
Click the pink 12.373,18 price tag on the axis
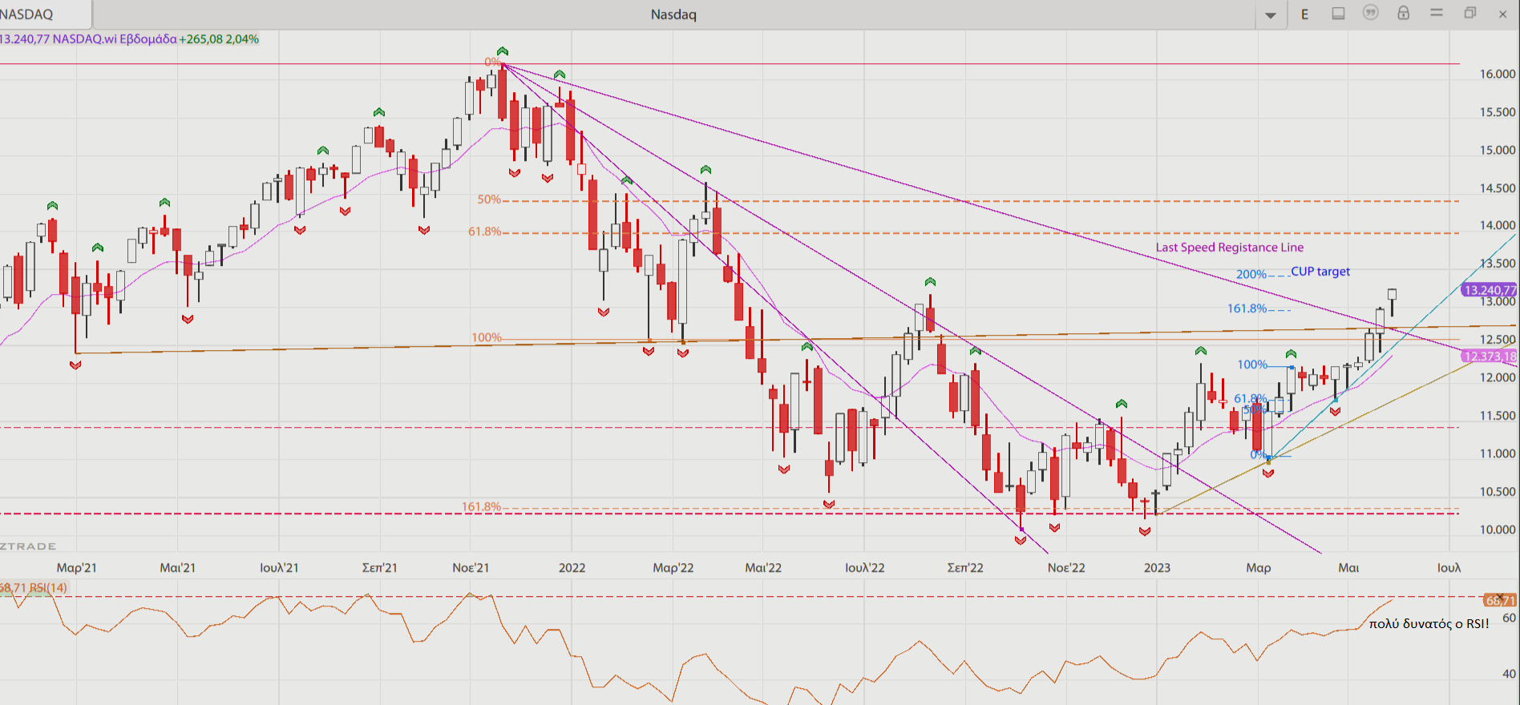[1490, 357]
